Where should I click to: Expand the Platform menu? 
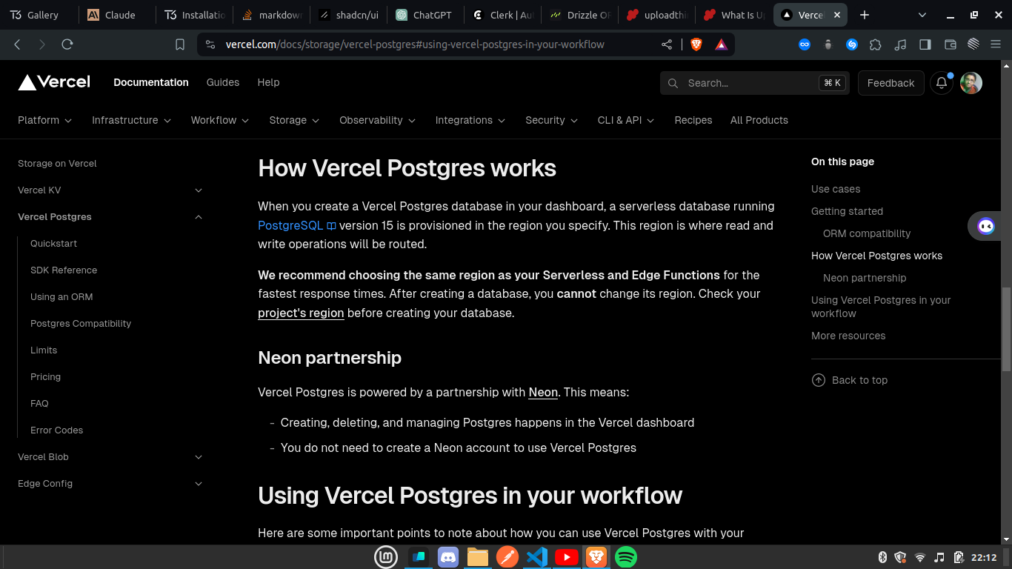45,120
